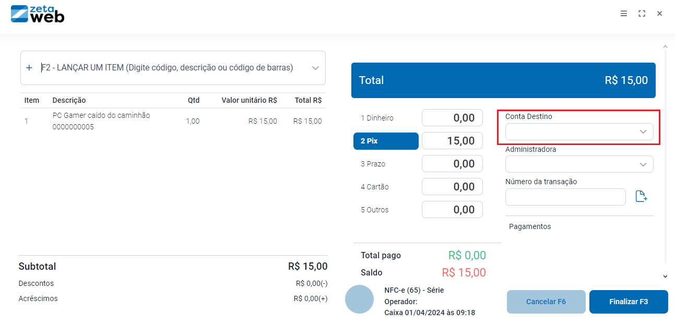Select the 2 Pix payment method
The height and width of the screenshot is (324, 675).
point(386,141)
